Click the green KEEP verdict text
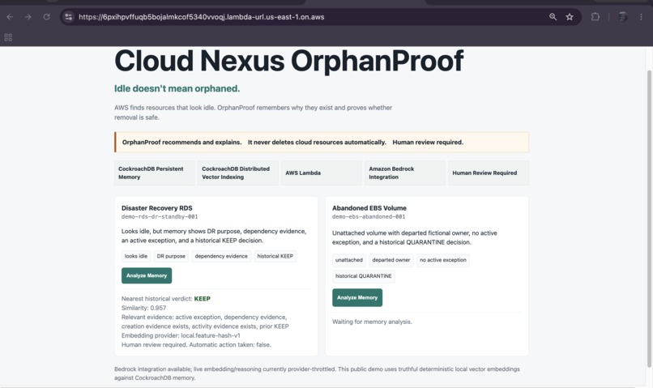This screenshot has height=388, width=653. coord(203,299)
